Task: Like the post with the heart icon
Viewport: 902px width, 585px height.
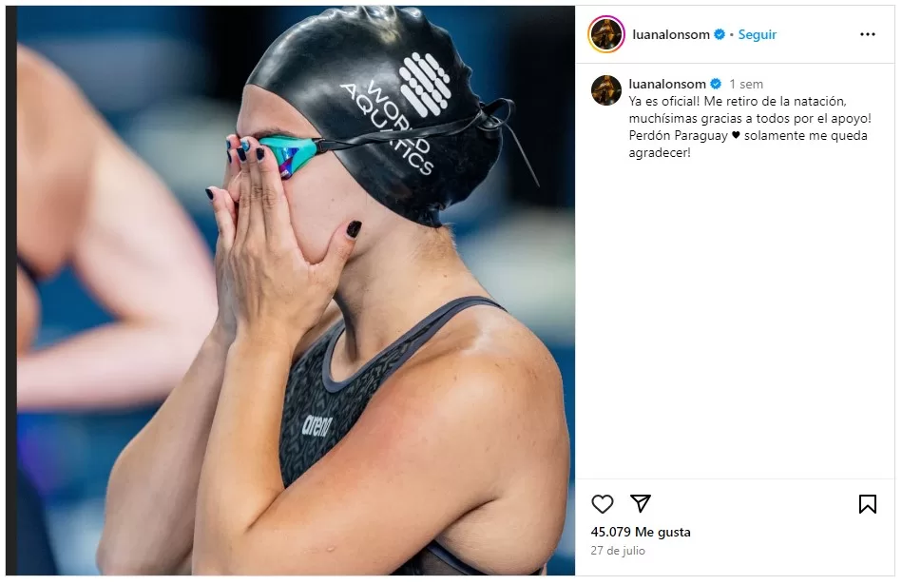Action: pyautogui.click(x=602, y=504)
